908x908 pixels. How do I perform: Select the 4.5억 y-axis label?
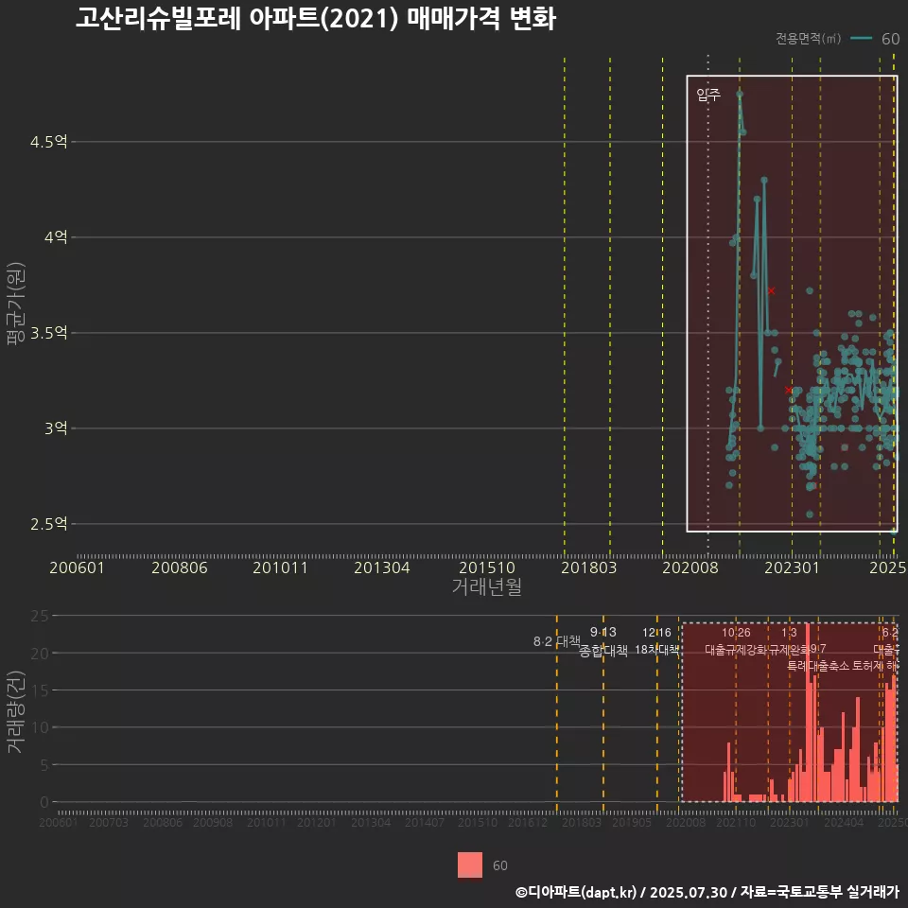[x=48, y=142]
